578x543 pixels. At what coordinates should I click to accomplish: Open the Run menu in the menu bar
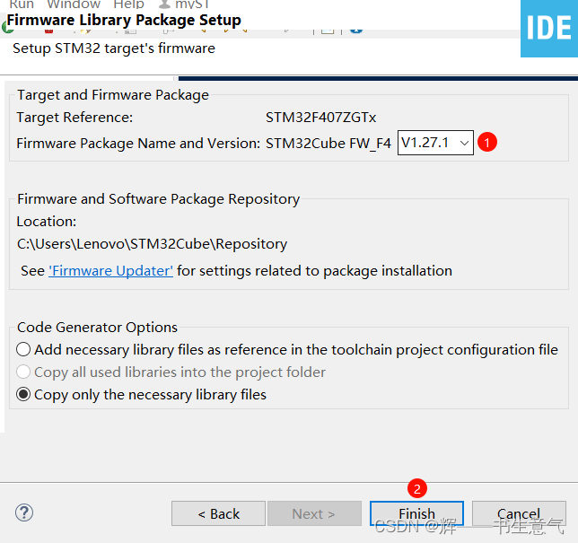[21, 4]
